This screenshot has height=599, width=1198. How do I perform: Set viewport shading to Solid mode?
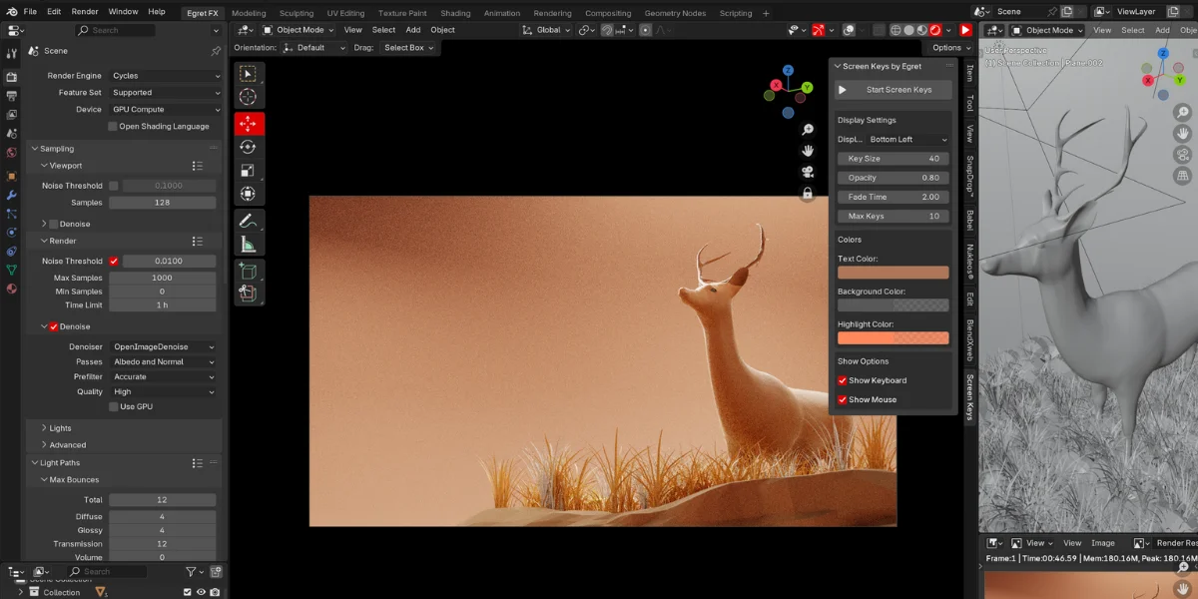coord(909,30)
